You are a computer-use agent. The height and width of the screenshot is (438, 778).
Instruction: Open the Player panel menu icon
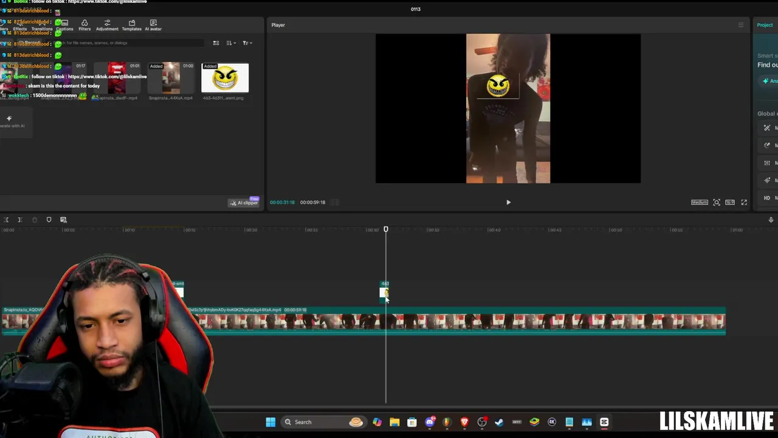740,25
